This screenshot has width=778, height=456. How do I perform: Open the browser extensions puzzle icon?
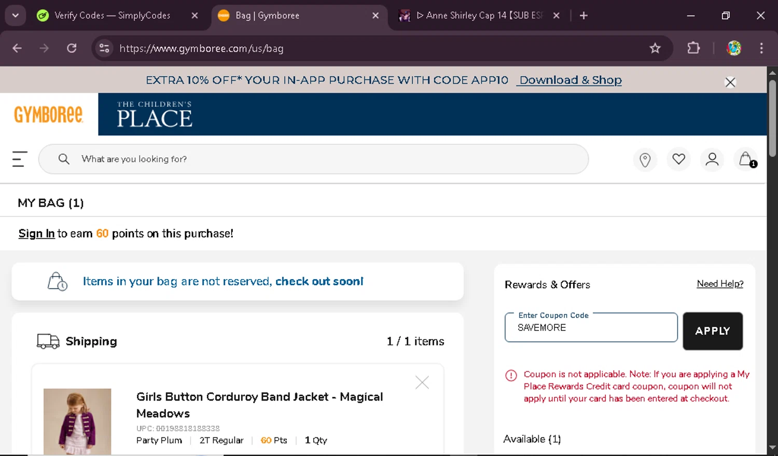click(693, 48)
